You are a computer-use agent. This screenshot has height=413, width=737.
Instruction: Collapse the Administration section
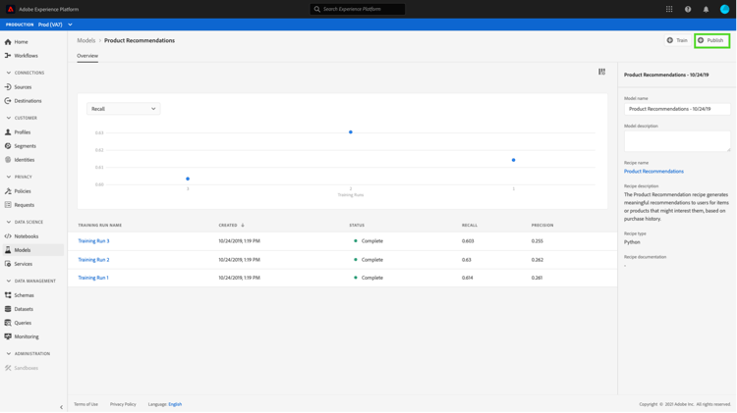tap(9, 353)
